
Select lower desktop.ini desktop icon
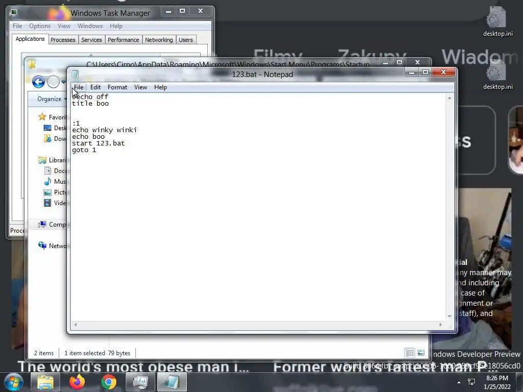click(497, 75)
